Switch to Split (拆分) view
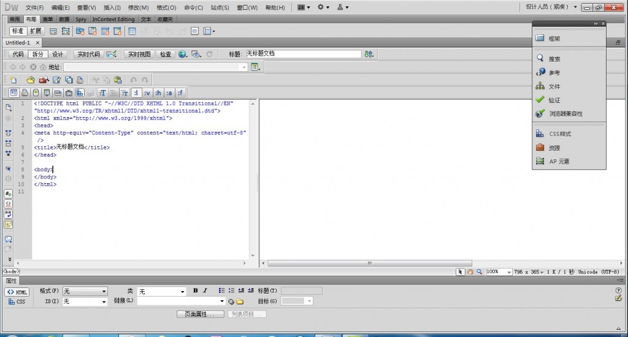This screenshot has width=628, height=337. (37, 54)
